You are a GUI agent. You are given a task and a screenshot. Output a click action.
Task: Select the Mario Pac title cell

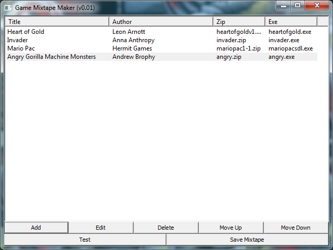pos(21,48)
